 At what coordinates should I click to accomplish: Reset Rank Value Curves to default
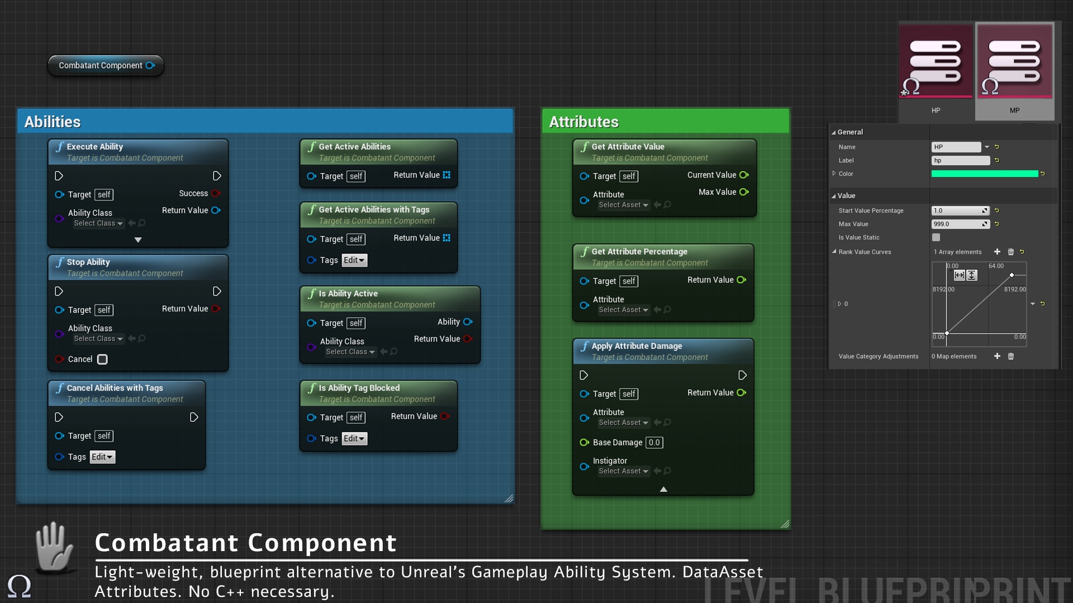[x=1022, y=252]
